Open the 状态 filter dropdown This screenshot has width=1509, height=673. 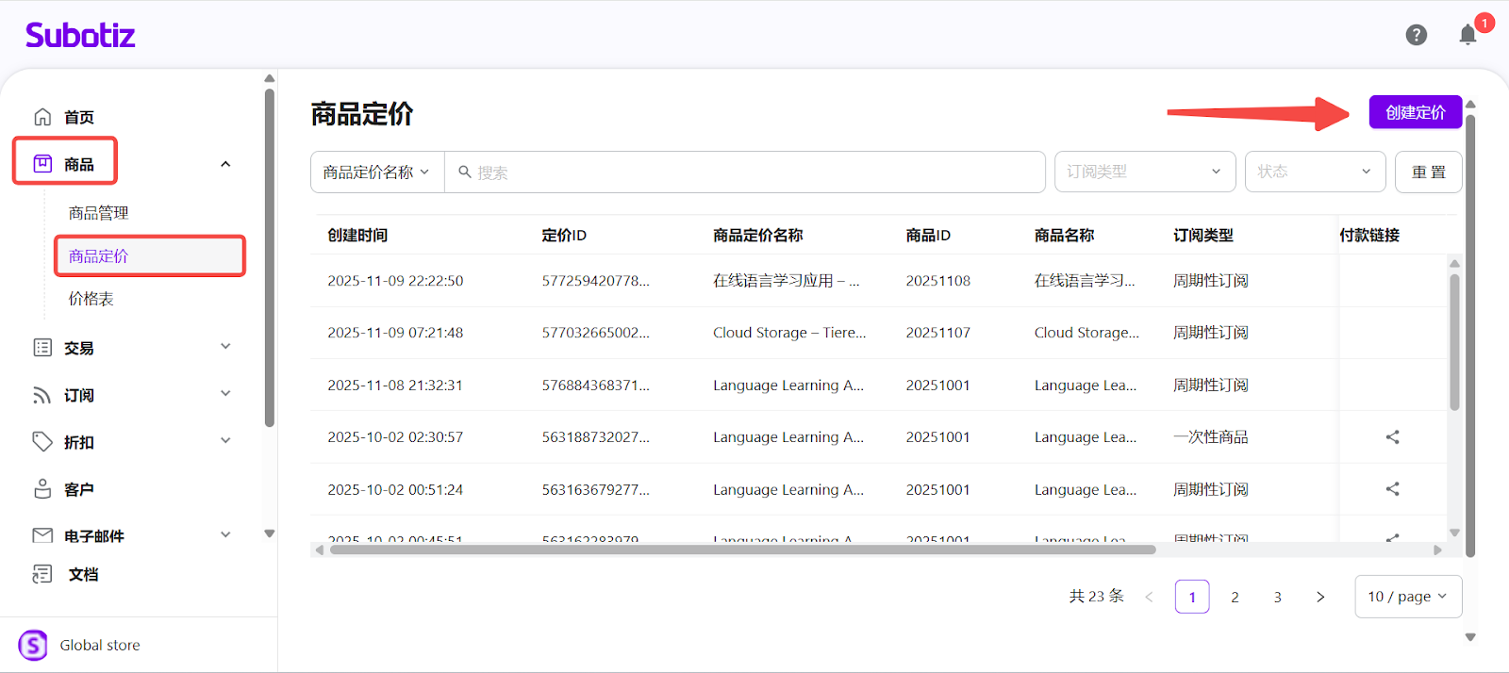click(1314, 172)
